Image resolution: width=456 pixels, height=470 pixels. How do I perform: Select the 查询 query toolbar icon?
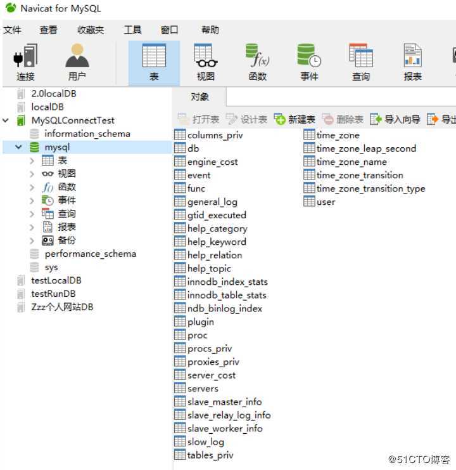click(x=361, y=63)
